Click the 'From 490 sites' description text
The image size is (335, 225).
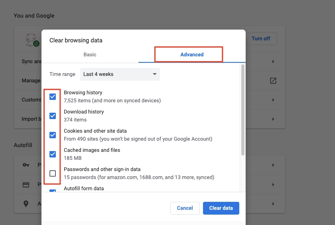(x=138, y=139)
